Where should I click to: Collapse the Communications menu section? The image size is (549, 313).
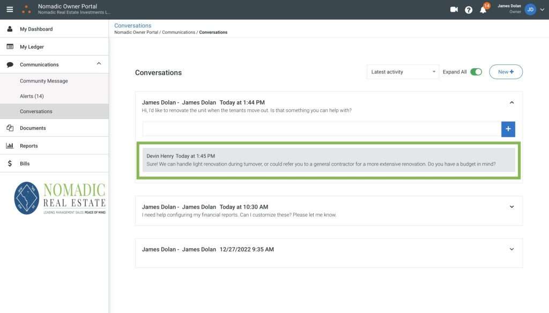[x=99, y=64]
